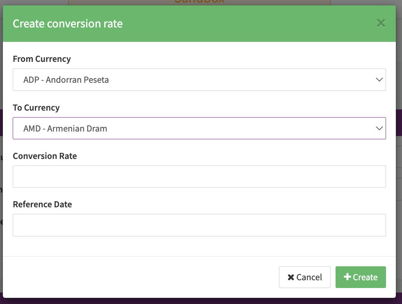Image resolution: width=402 pixels, height=304 pixels.
Task: Click the Reference Date label
Action: pyautogui.click(x=42, y=204)
